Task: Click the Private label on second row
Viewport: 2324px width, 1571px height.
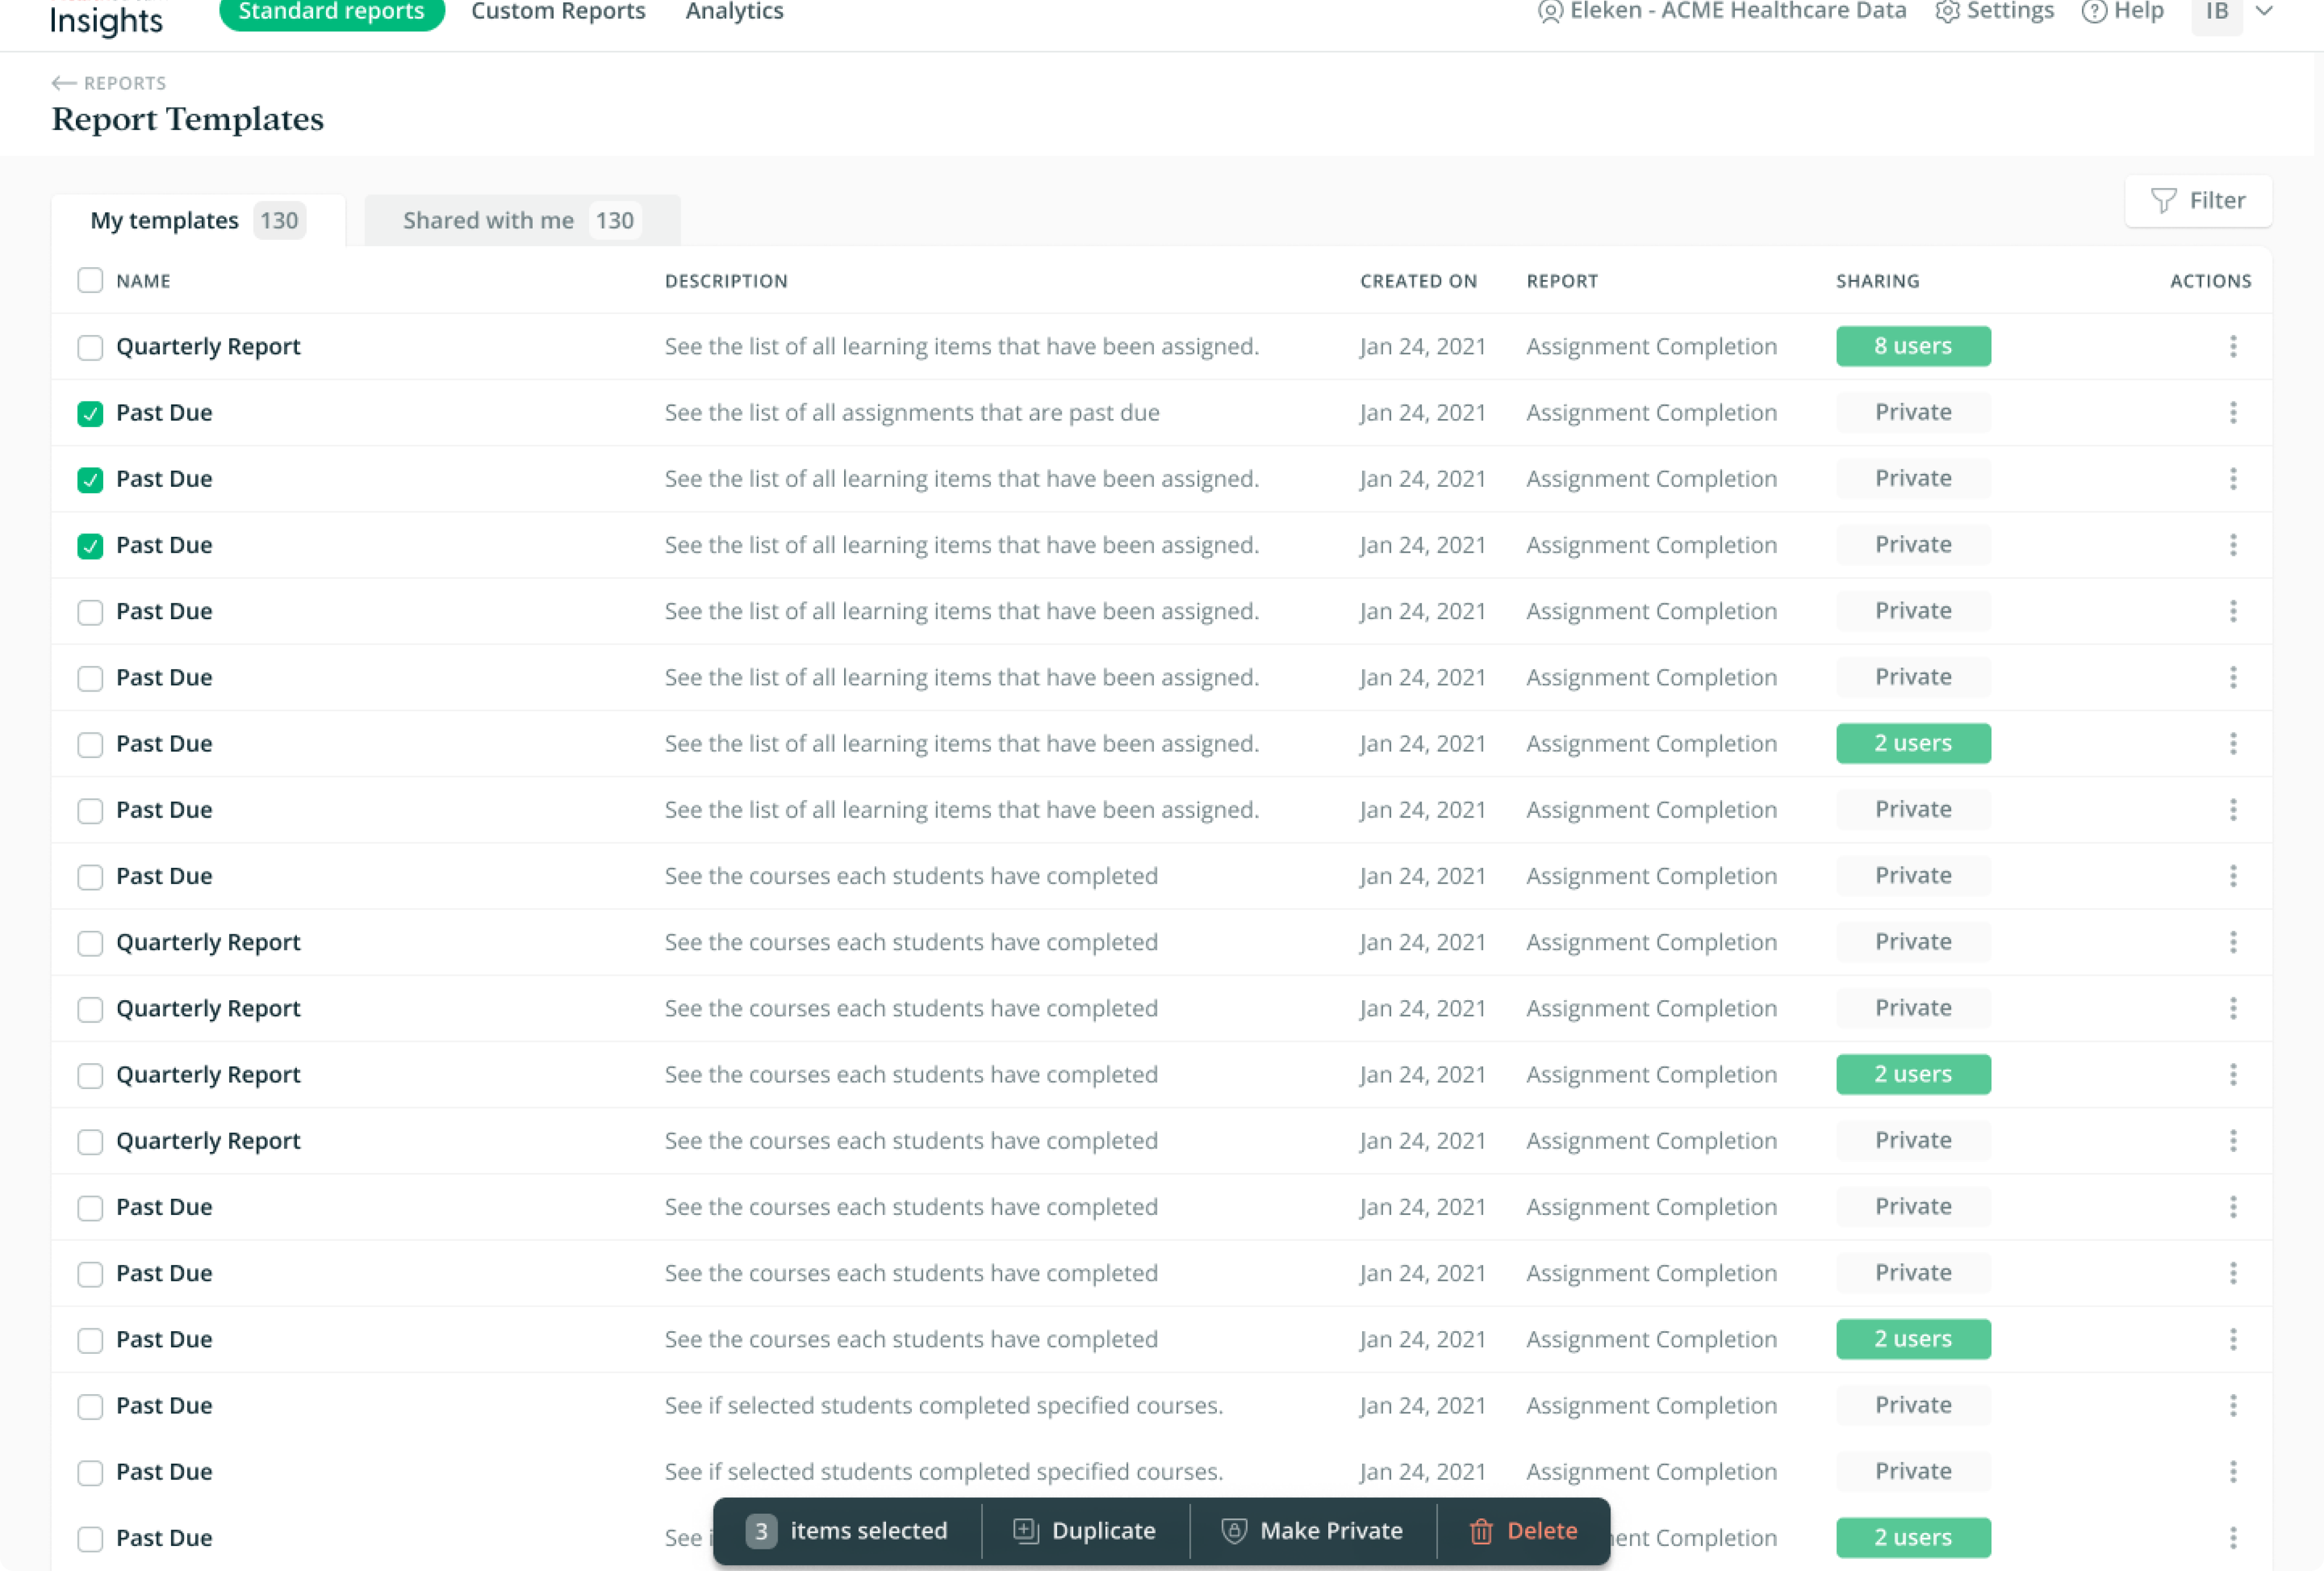Action: pos(1912,412)
